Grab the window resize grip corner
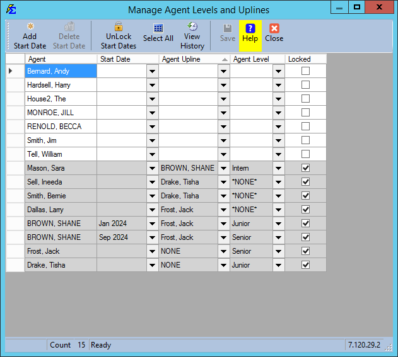Viewport: 398px width, 357px height. point(389,348)
